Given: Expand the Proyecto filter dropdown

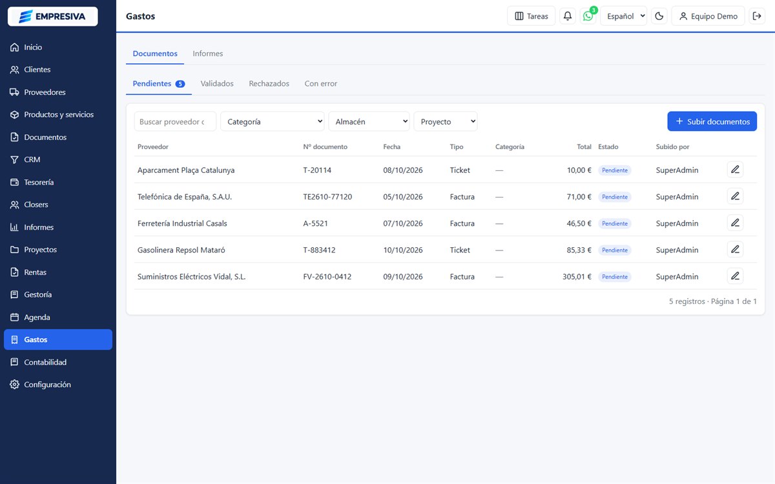Looking at the screenshot, I should (446, 121).
